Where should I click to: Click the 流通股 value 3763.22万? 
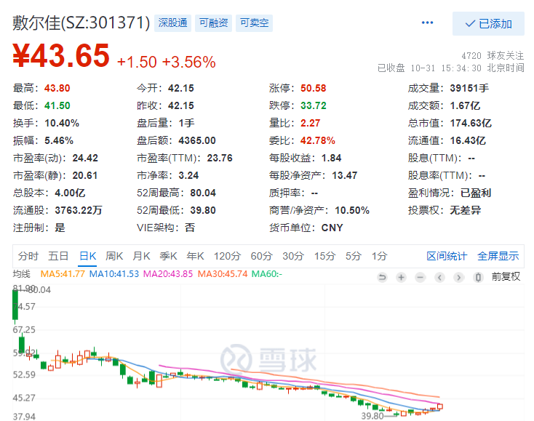(x=79, y=210)
